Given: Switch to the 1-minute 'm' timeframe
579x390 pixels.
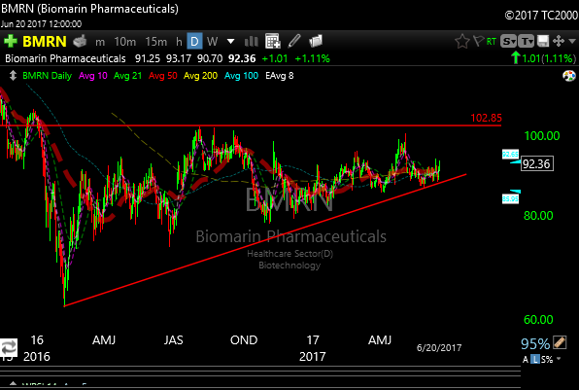Looking at the screenshot, I should (100, 42).
